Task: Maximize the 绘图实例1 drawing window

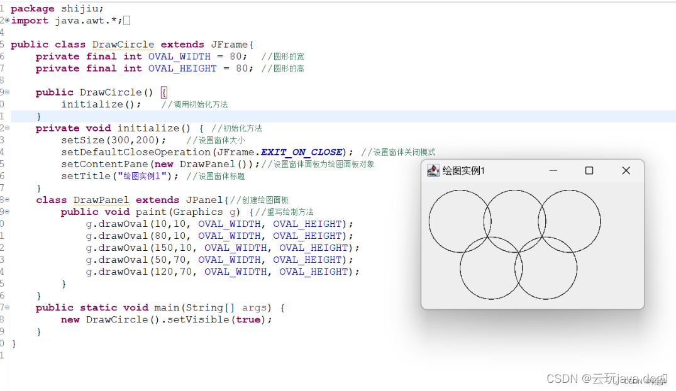Action: [589, 170]
